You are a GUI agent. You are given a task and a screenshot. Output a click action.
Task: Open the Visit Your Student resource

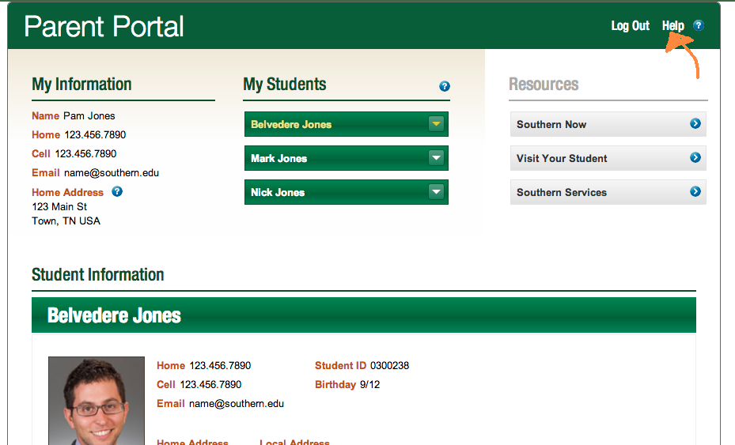click(x=562, y=159)
